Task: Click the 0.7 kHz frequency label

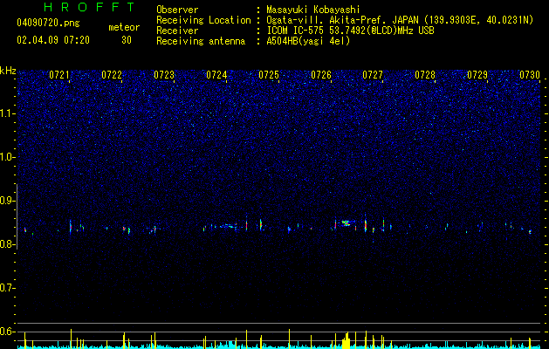Action: pos(7,288)
